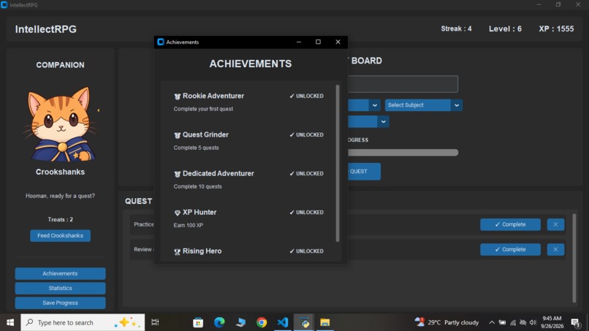Click the ACHIEVEMENTS heading text
The height and width of the screenshot is (331, 589).
[x=251, y=64]
